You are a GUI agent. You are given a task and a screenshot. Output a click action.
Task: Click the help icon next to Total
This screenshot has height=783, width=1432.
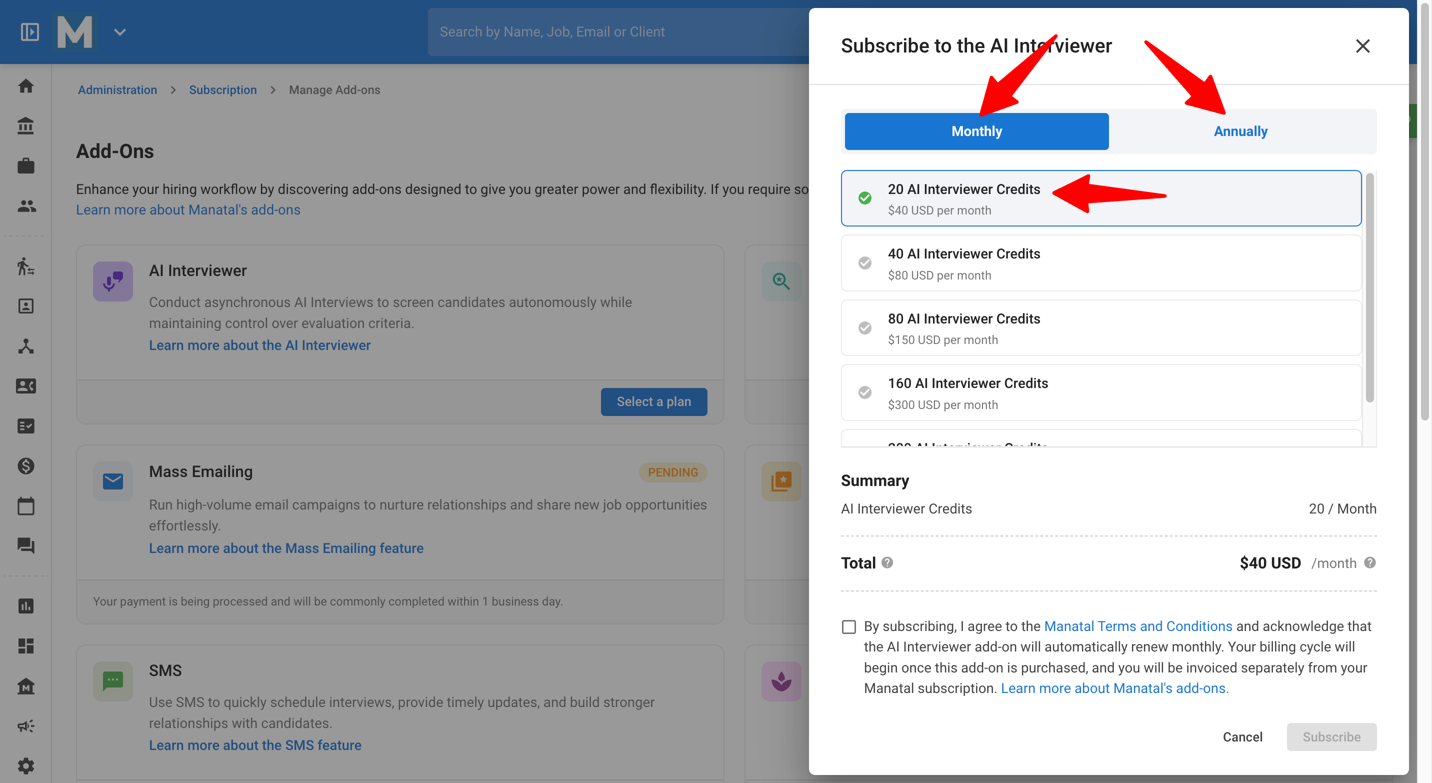[x=887, y=562]
